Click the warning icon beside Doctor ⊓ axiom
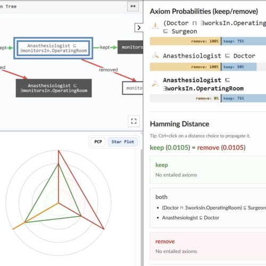 tap(155, 26)
